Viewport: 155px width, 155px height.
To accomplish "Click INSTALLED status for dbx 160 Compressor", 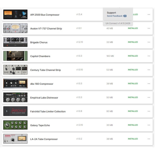I will [x=133, y=83].
